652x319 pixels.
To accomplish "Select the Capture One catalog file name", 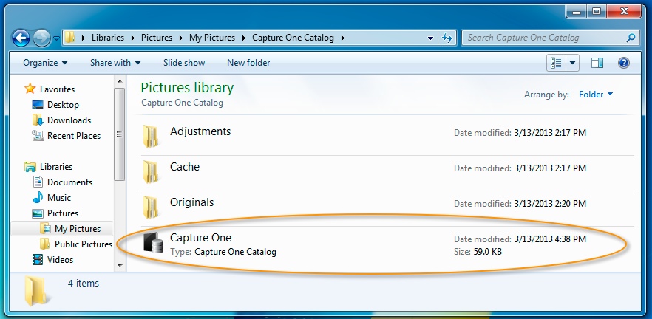I will [200, 238].
